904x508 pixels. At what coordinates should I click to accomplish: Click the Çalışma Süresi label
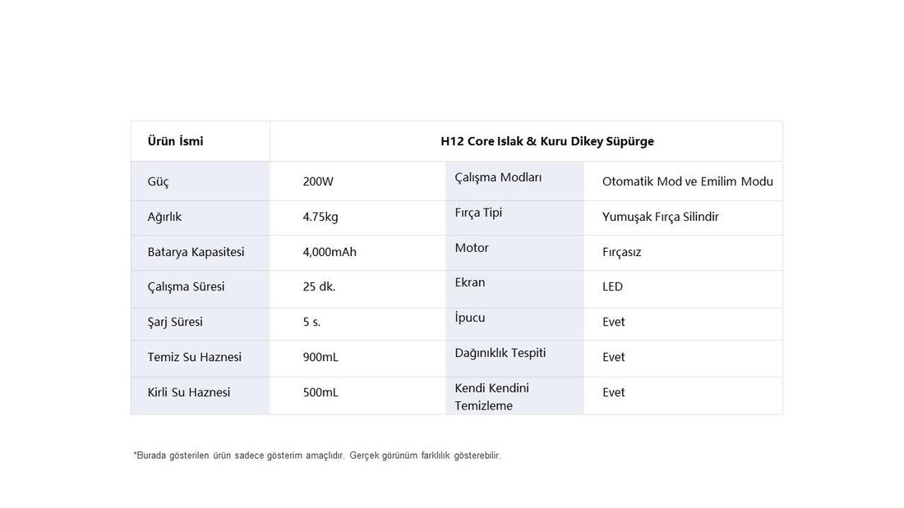[186, 287]
